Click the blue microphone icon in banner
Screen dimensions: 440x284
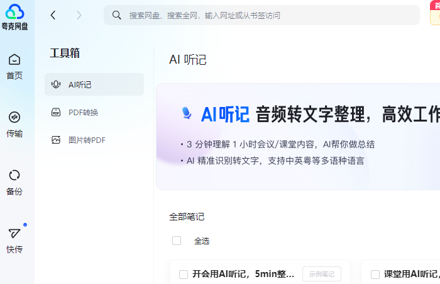pos(187,113)
